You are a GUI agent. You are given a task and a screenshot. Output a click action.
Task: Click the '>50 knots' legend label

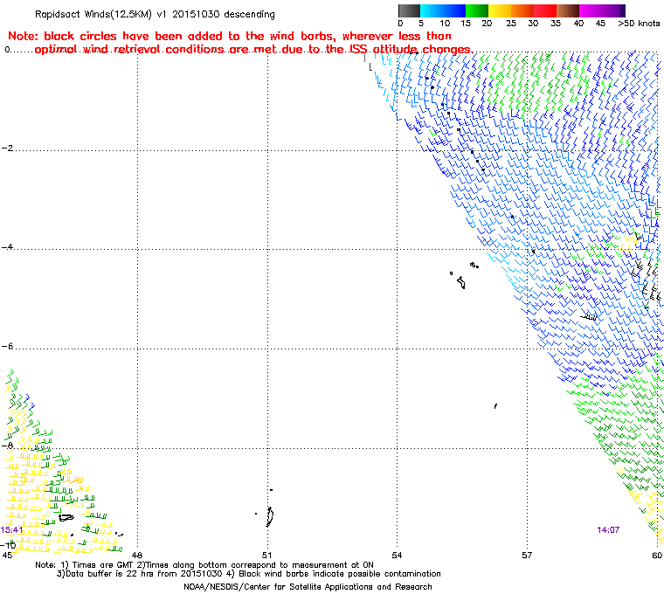(639, 24)
